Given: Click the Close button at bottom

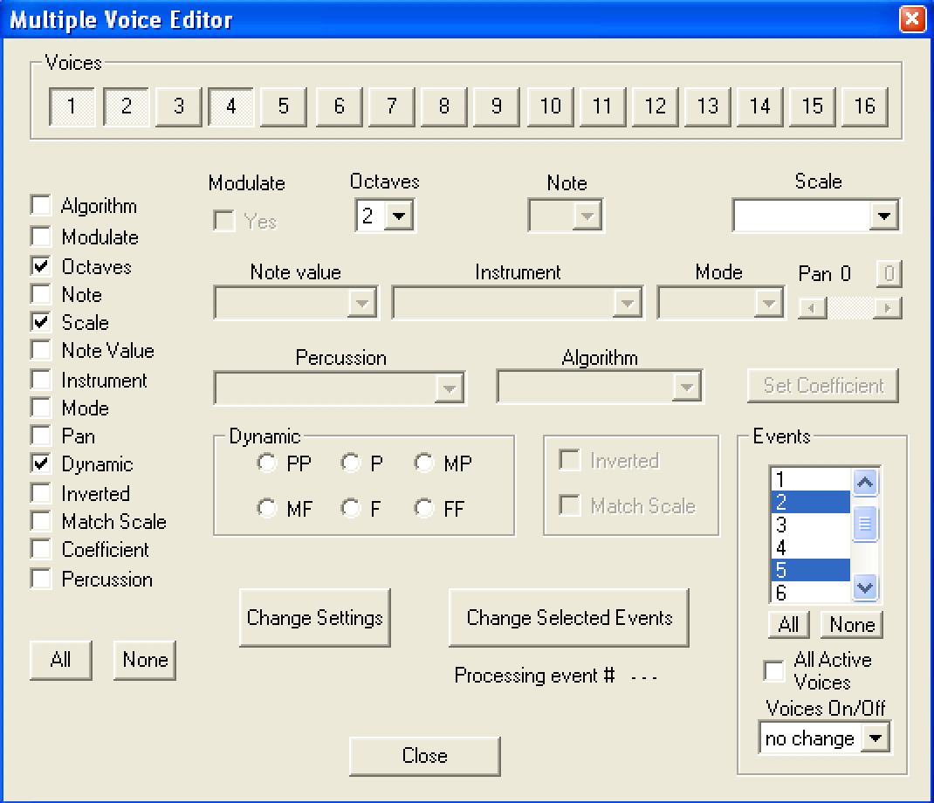Looking at the screenshot, I should coord(424,756).
